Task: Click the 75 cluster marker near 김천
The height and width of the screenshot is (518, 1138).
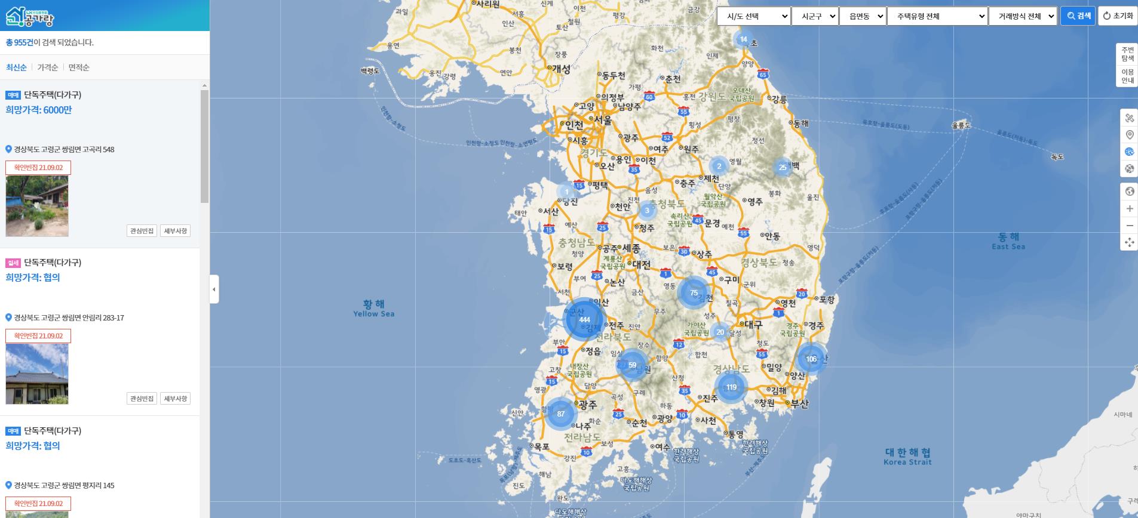Action: point(694,292)
